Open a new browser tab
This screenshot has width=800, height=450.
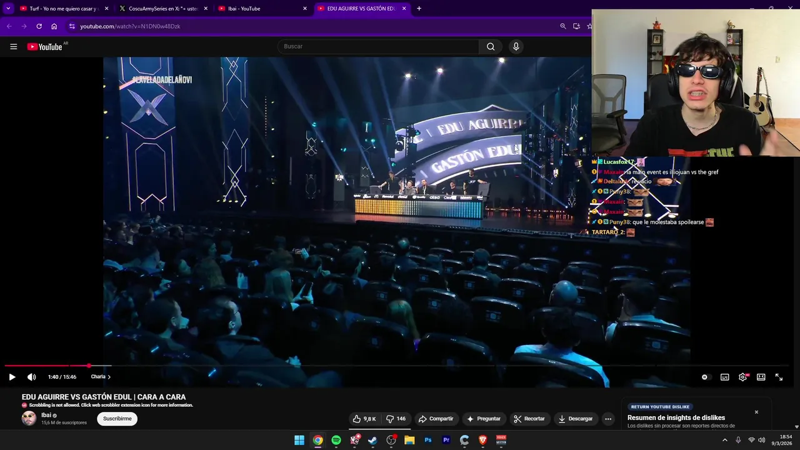tap(419, 9)
